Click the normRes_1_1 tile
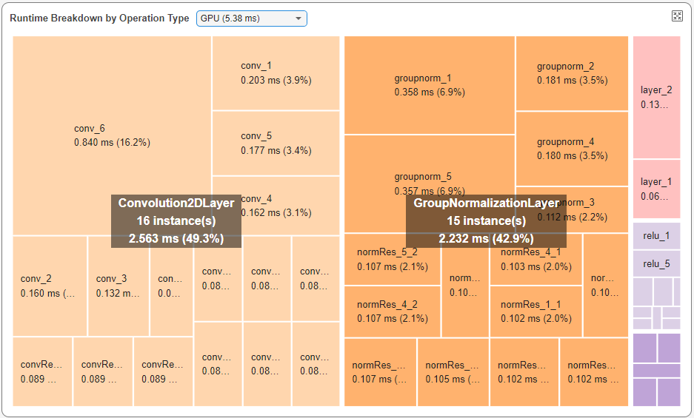 [535, 311]
